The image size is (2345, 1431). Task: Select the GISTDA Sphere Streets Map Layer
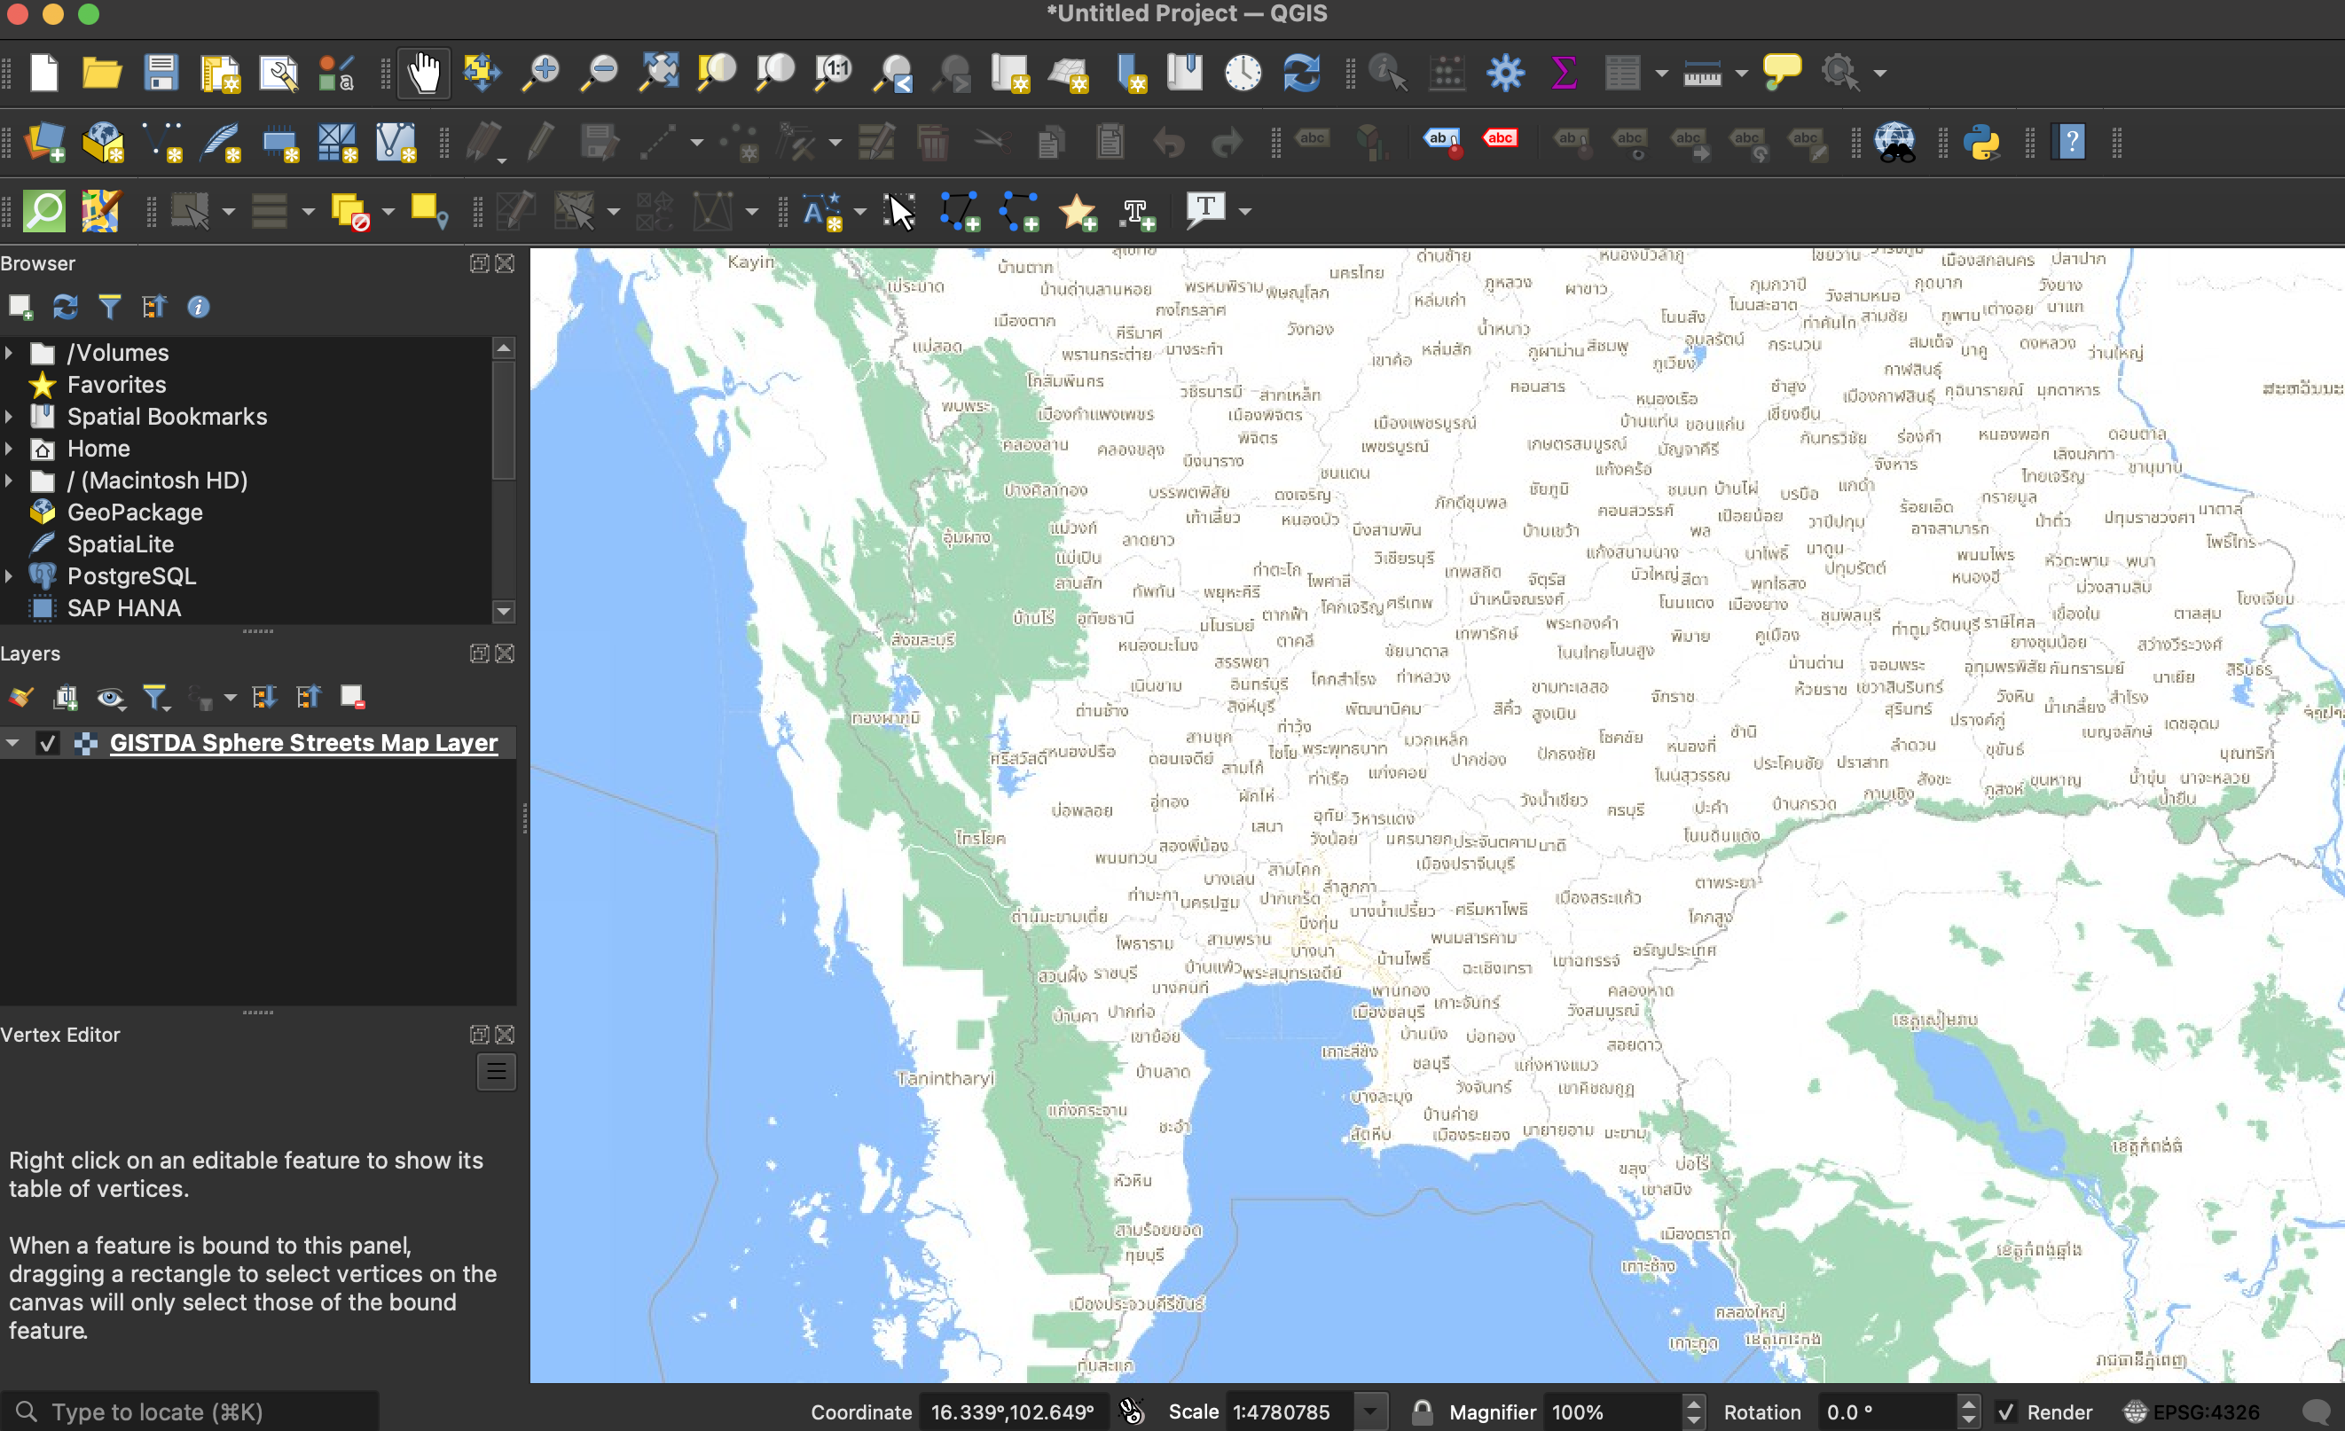(303, 743)
